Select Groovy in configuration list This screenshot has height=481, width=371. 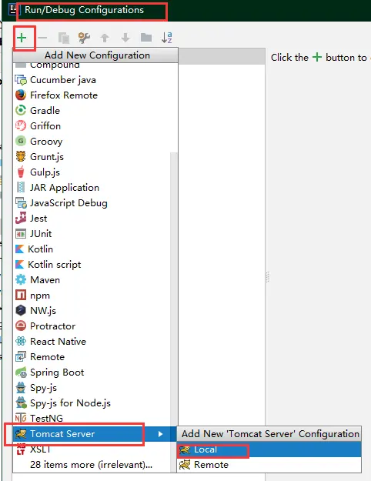(95, 142)
